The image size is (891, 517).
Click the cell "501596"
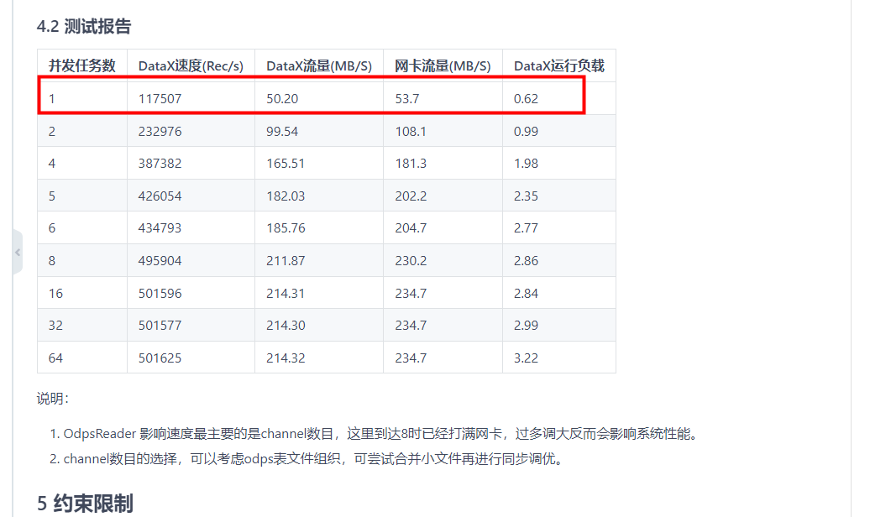pos(191,293)
